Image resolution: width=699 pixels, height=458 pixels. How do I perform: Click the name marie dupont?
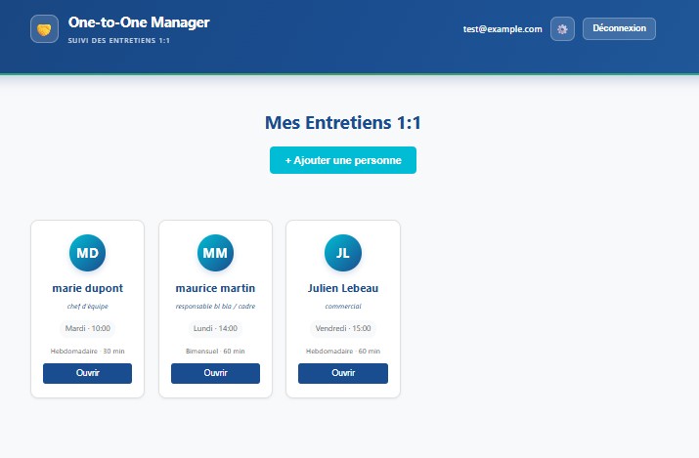(x=87, y=288)
